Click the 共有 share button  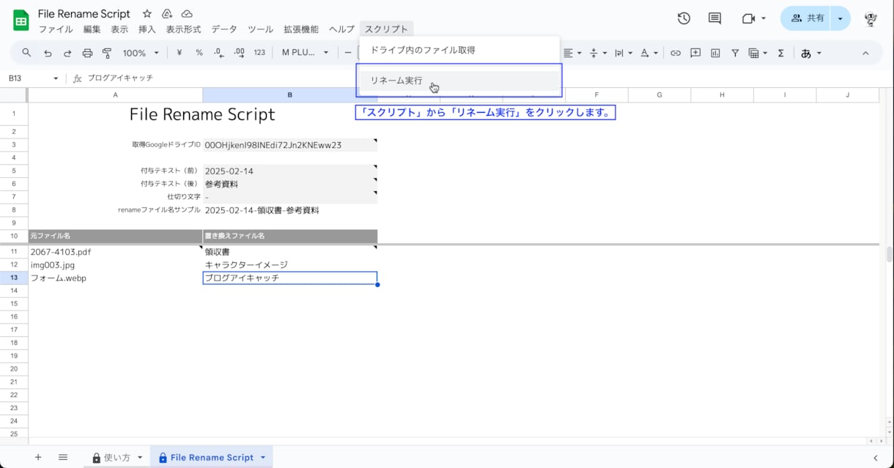[x=807, y=18]
